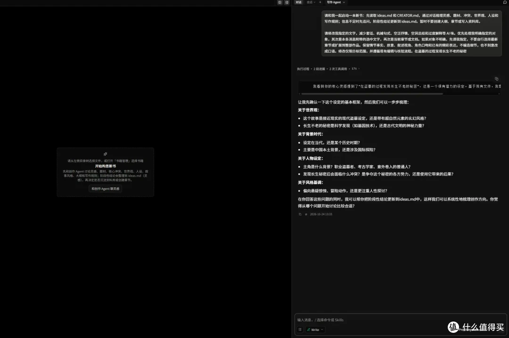Copy the reply using icon beside timestamp
The image size is (509, 338).
pos(300,214)
